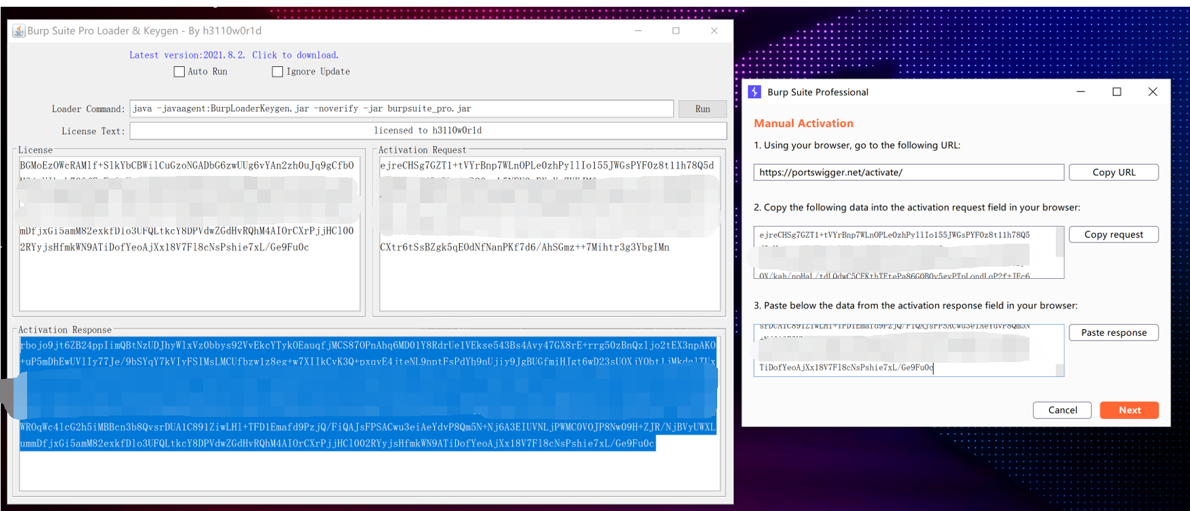Close the Burp Suite Pro Loader & Keygen window

coord(714,30)
